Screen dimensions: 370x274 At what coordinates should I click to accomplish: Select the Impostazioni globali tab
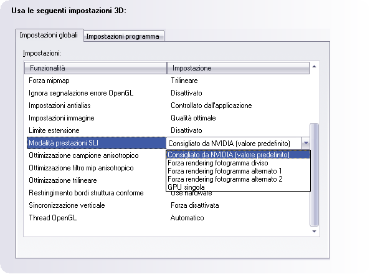(49, 35)
